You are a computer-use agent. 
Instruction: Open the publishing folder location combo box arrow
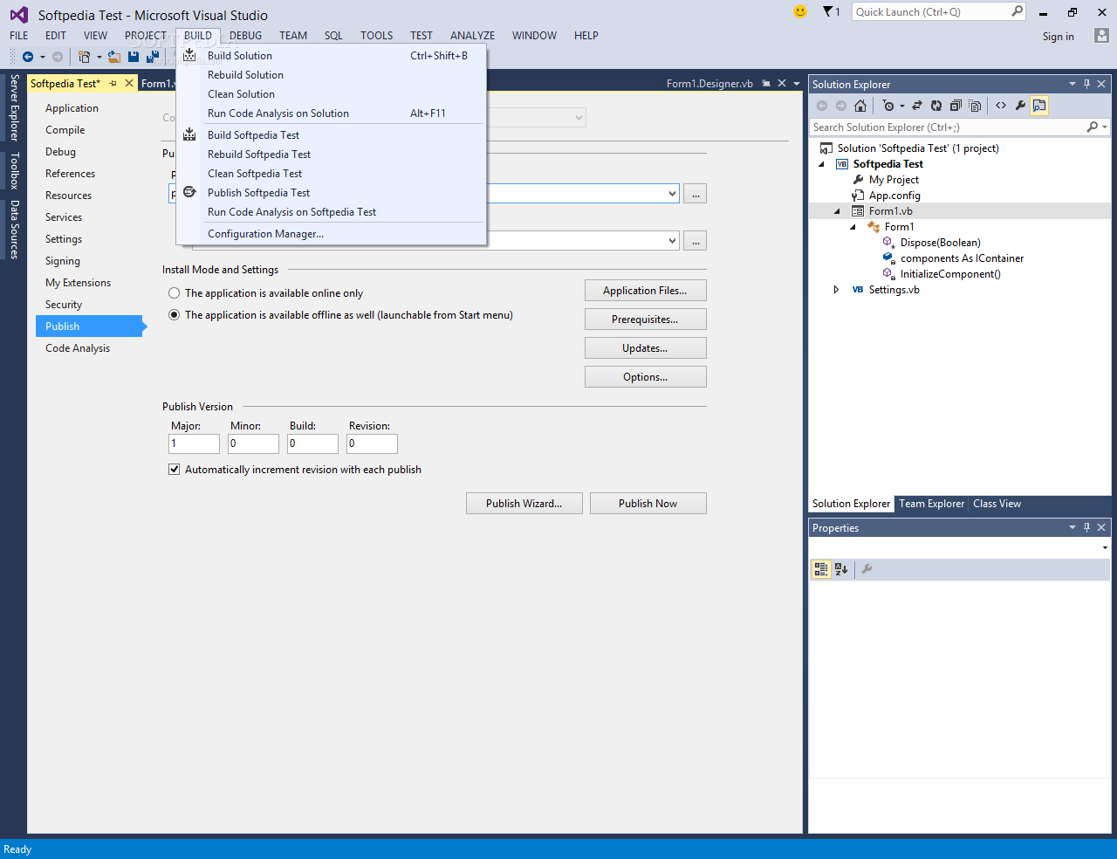pyautogui.click(x=672, y=194)
